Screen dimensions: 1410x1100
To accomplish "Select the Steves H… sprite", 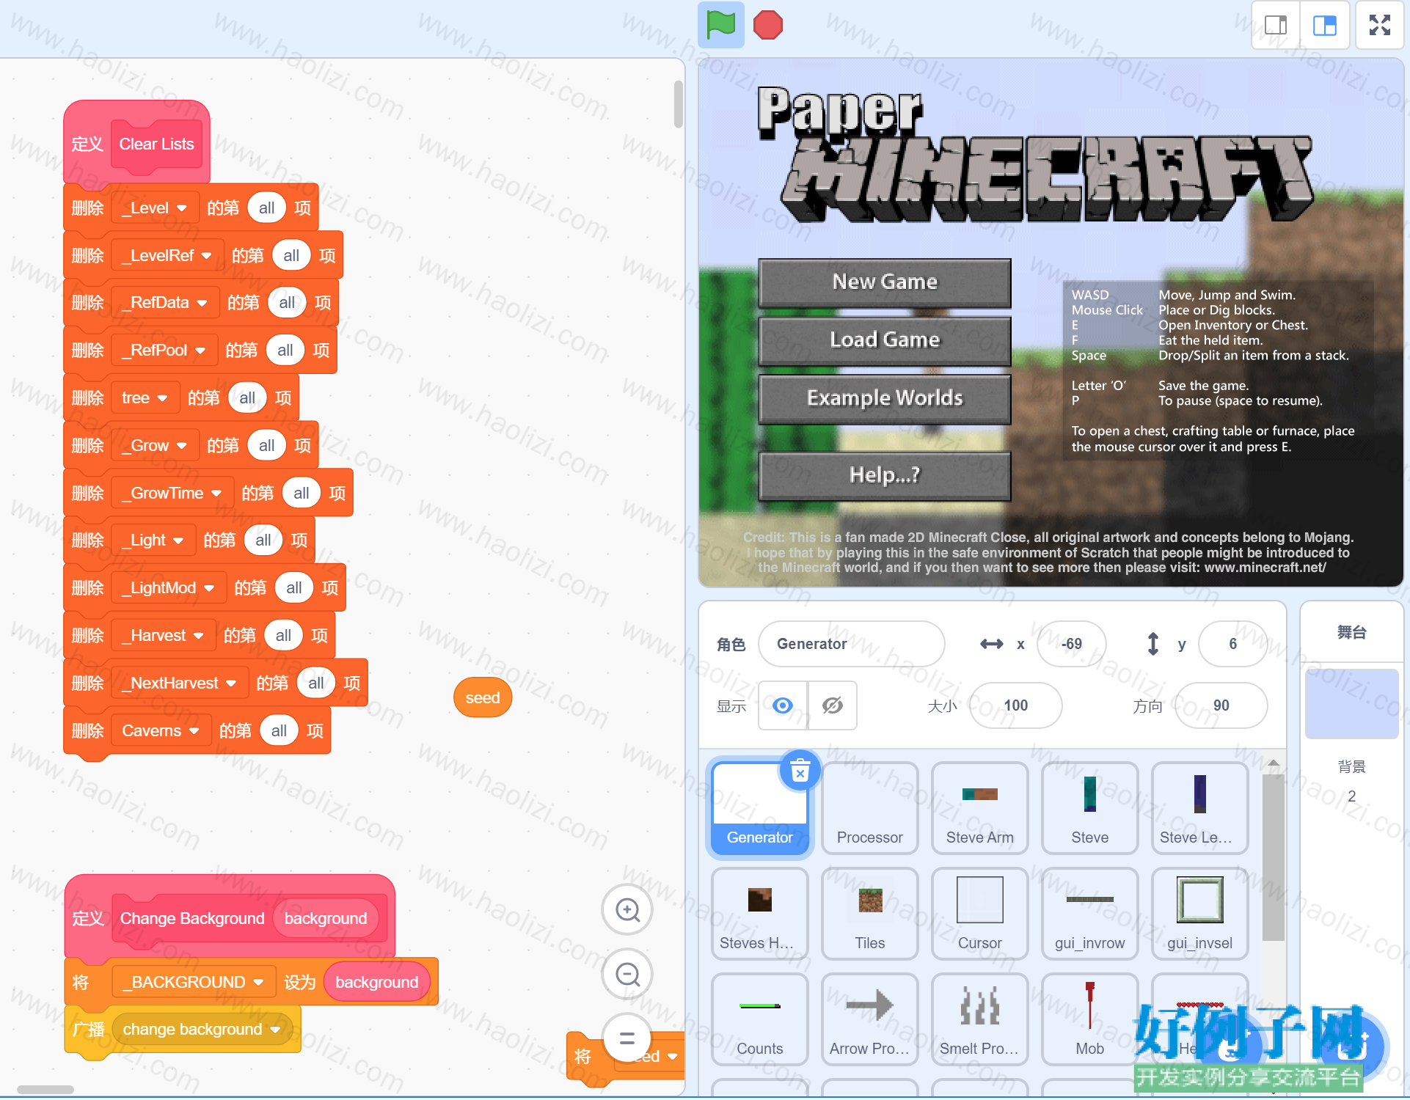I will 760,914.
